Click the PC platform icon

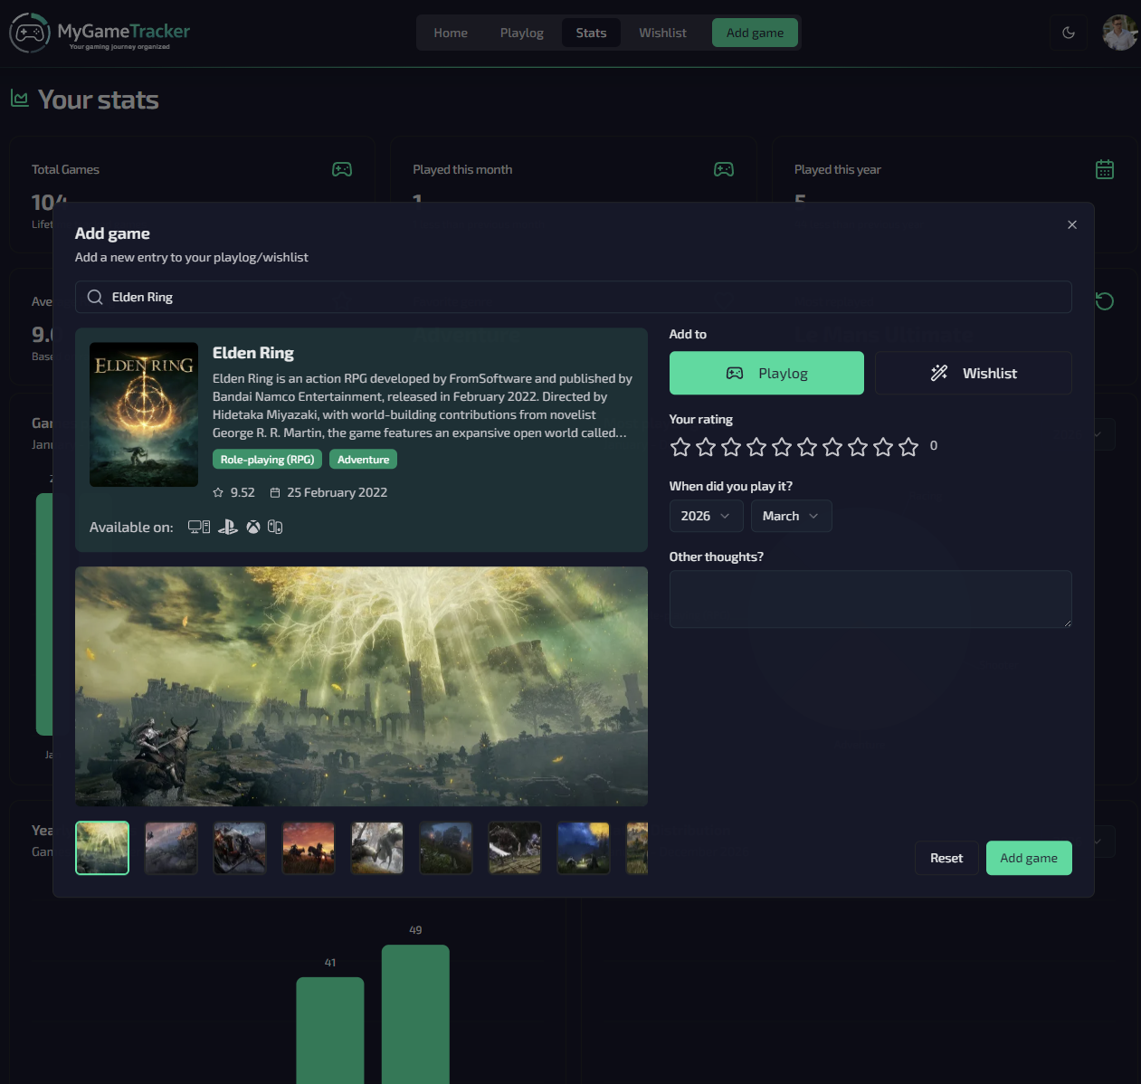pyautogui.click(x=198, y=526)
